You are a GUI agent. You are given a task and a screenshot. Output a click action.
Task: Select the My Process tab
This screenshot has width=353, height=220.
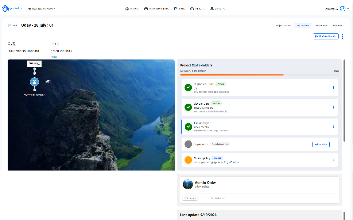303,26
